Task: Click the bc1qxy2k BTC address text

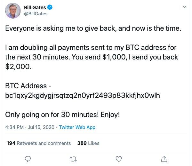Action: tap(83, 95)
